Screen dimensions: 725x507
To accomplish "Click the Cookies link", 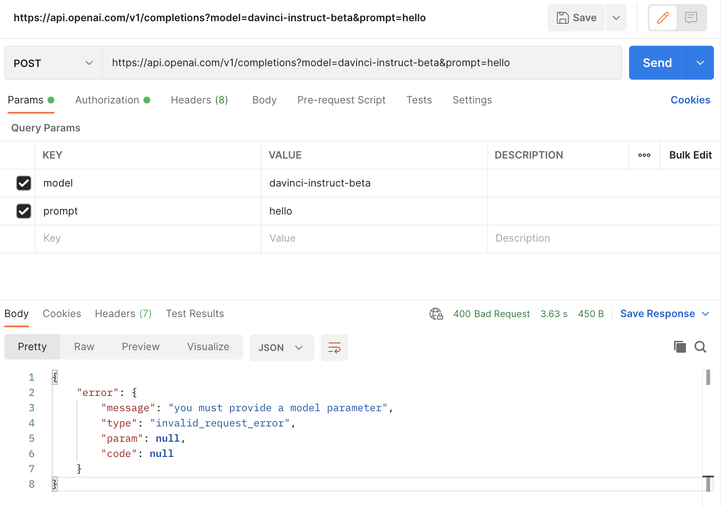I will (x=690, y=100).
